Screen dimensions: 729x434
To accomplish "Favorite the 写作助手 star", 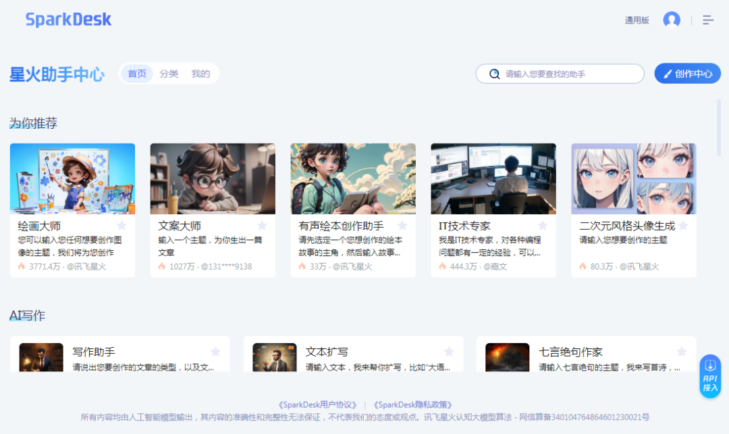I will click(215, 351).
